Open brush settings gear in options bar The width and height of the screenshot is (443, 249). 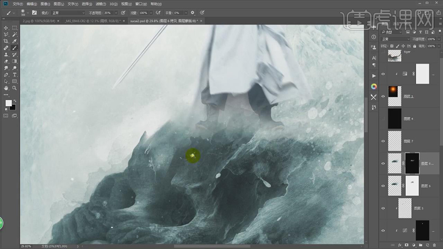point(192,13)
